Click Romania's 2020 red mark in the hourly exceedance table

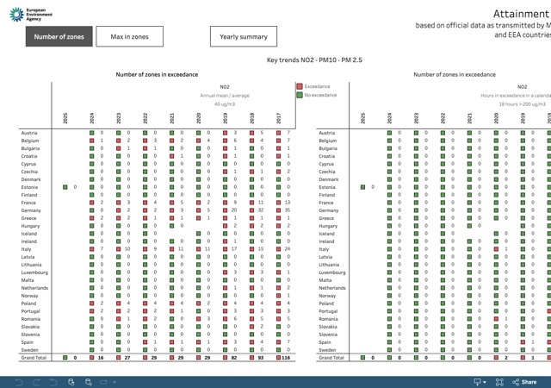coord(496,319)
